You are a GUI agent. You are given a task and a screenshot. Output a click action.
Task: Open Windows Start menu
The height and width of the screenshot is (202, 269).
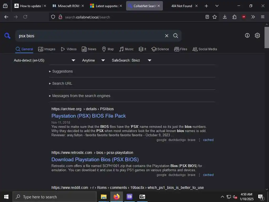tap(6, 197)
